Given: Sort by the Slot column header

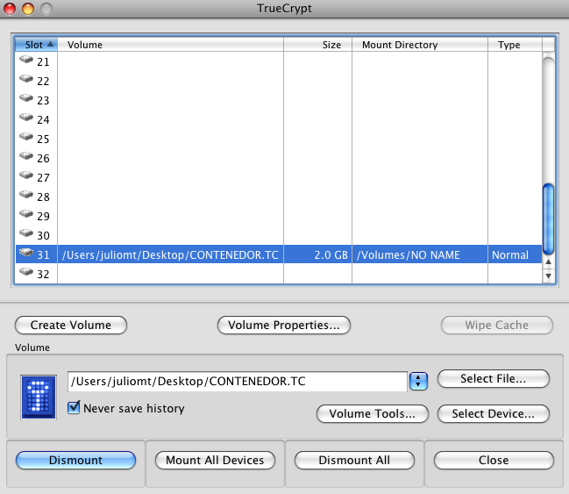Looking at the screenshot, I should [36, 45].
